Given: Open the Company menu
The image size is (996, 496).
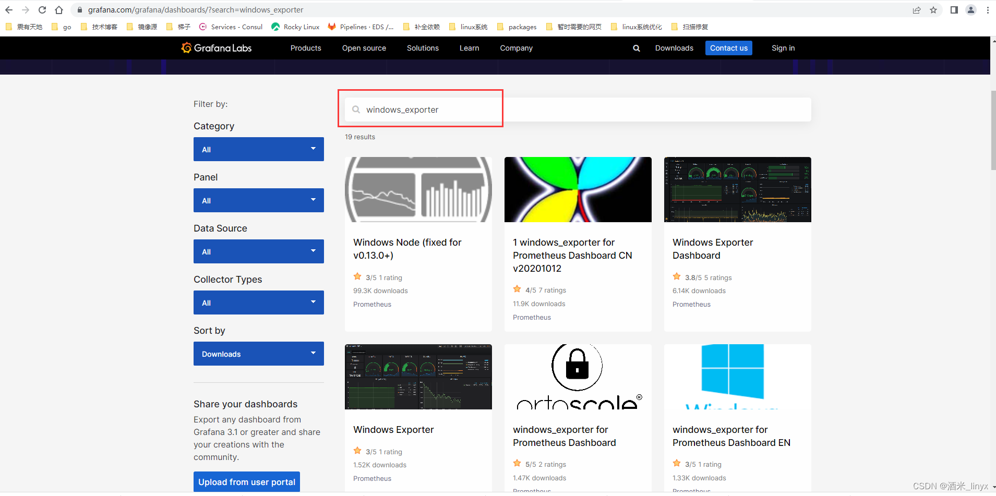Looking at the screenshot, I should (516, 48).
